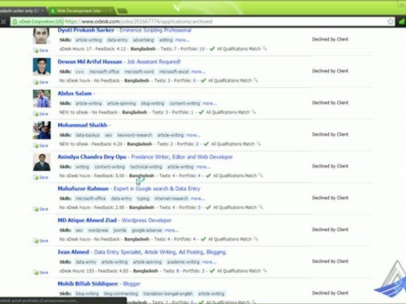Save Dewan Md Ariful Hassan applicant
406x304 pixels.
pyautogui.click(x=41, y=82)
